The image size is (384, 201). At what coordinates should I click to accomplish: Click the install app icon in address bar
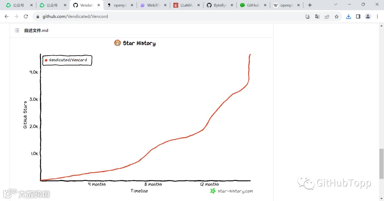click(308, 17)
